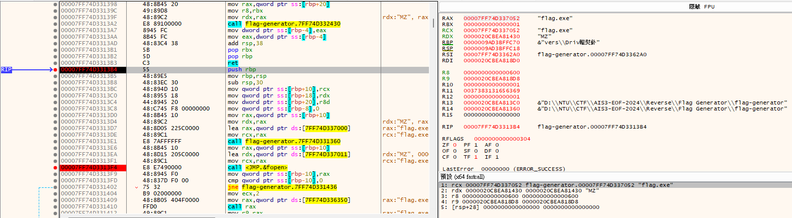Toggle the CF flag value

tap(455, 157)
